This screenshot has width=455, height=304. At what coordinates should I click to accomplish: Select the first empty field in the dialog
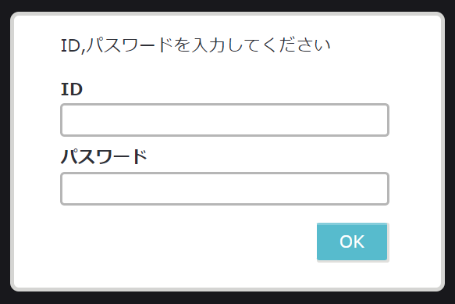225,120
